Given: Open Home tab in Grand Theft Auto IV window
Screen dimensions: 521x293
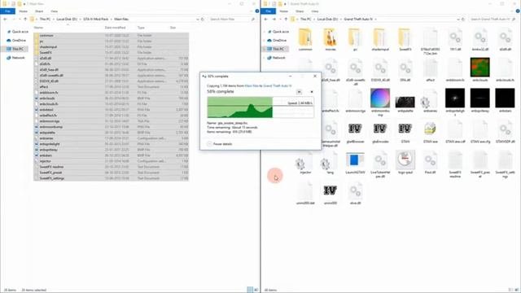Looking at the screenshot, I should point(284,11).
